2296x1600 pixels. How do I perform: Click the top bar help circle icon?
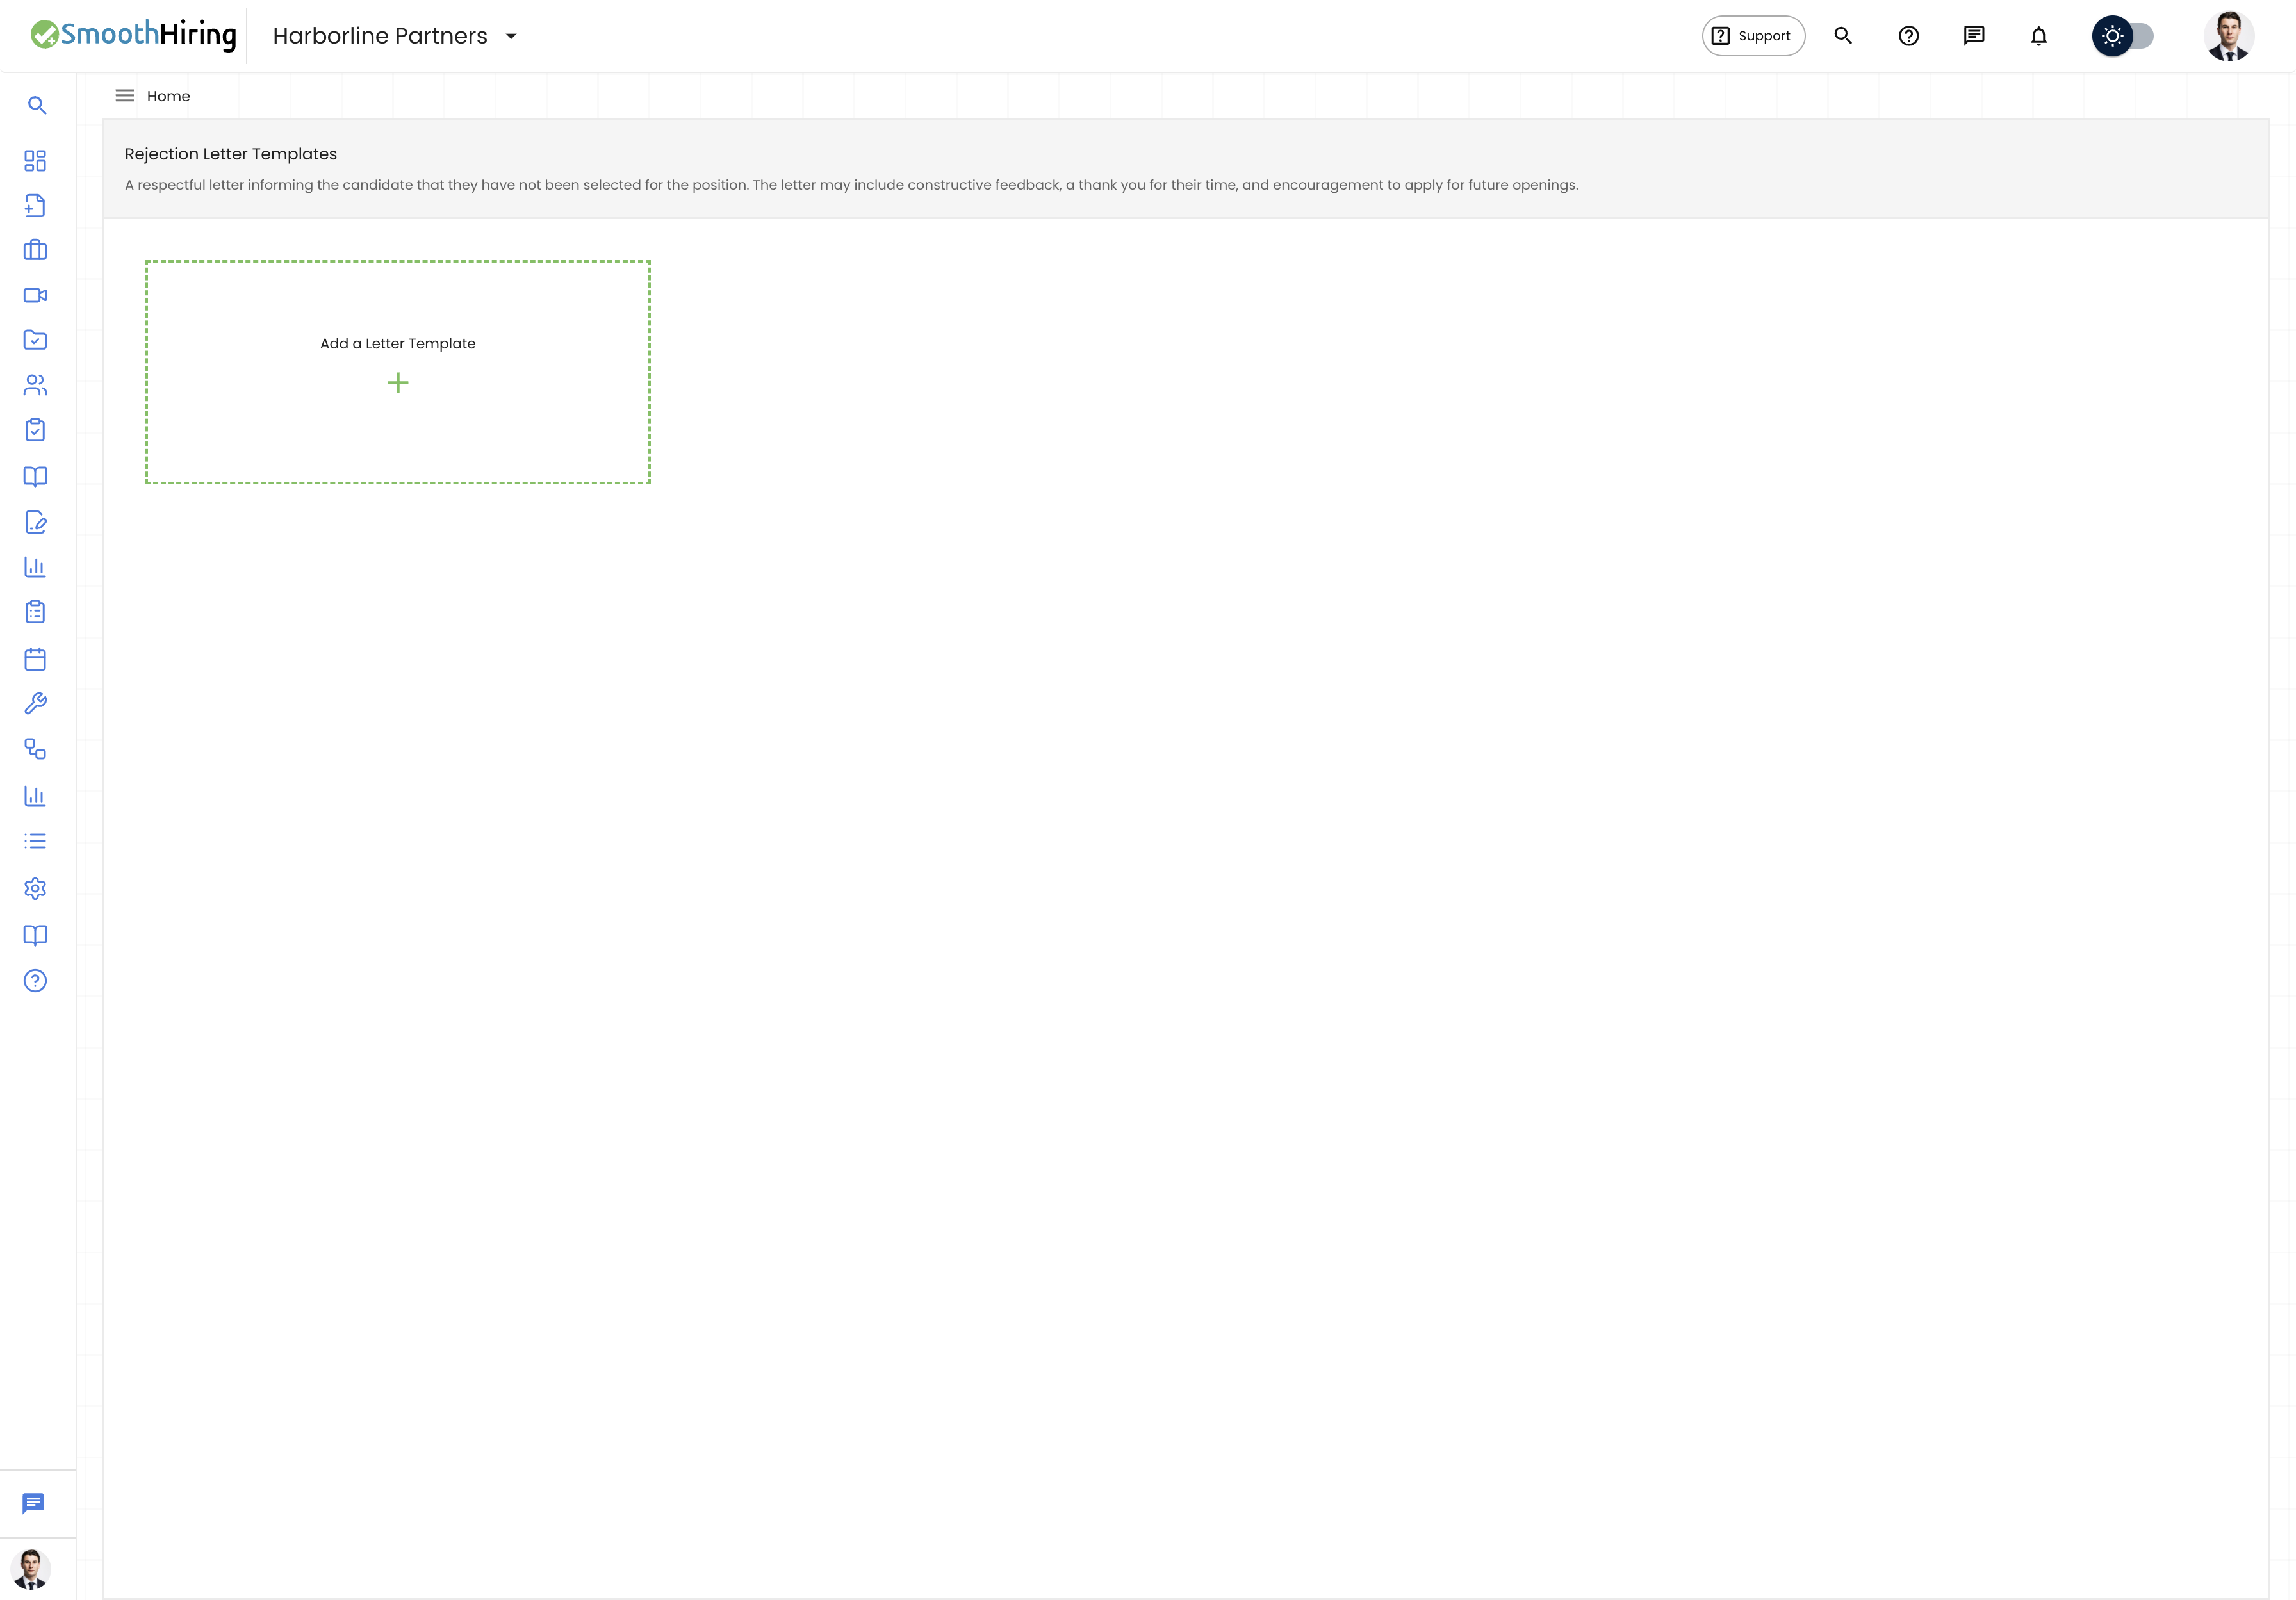tap(1908, 36)
